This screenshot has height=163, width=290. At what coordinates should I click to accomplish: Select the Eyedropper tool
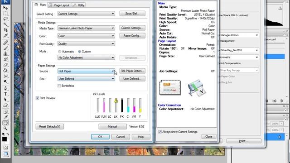pos(5,117)
